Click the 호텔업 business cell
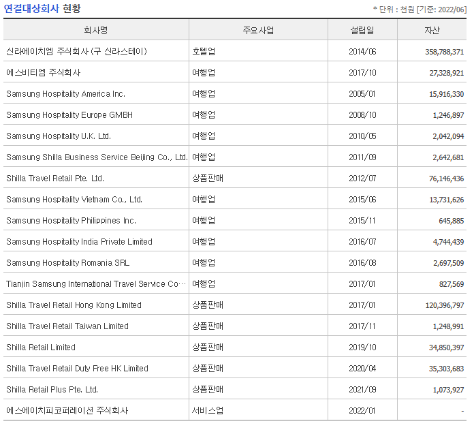 (204, 51)
